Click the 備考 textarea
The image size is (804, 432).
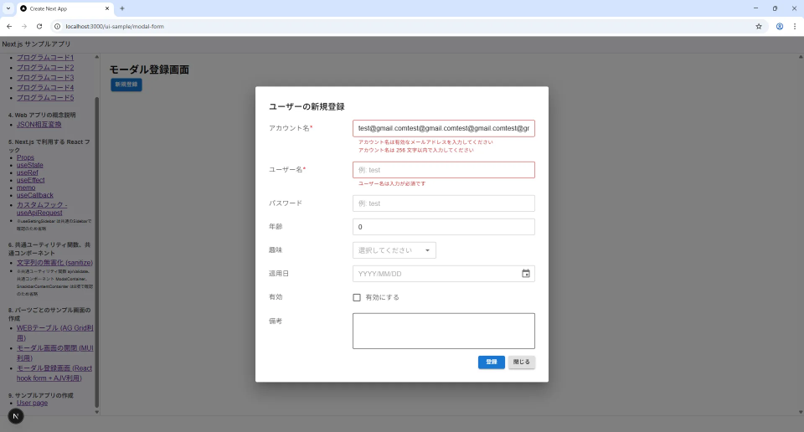tap(444, 331)
